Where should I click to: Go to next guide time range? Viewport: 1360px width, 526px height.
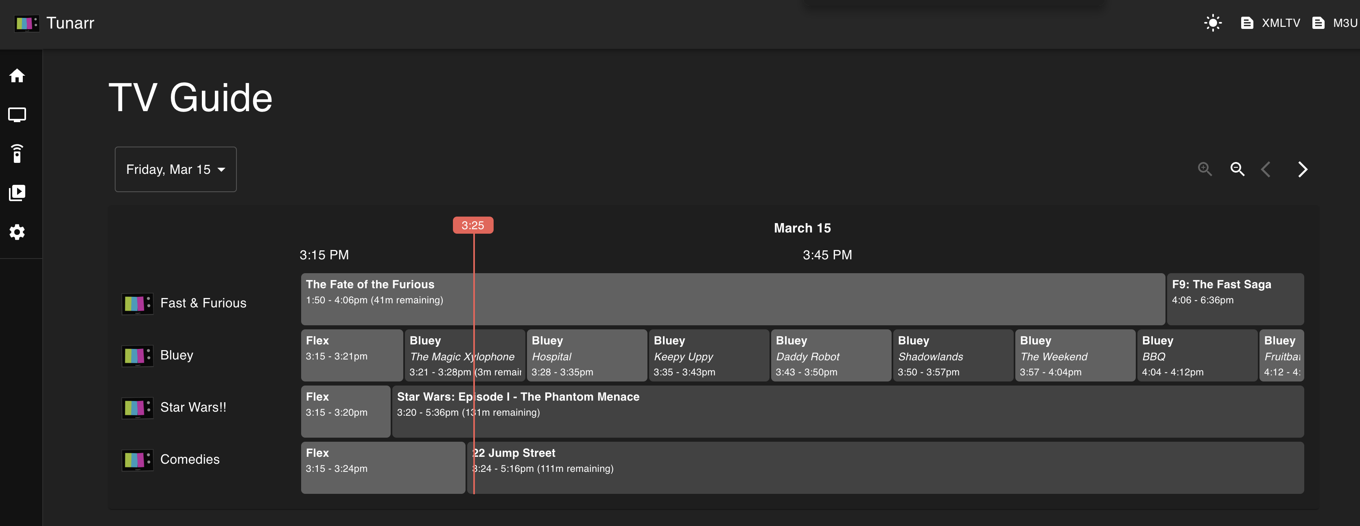(x=1302, y=169)
